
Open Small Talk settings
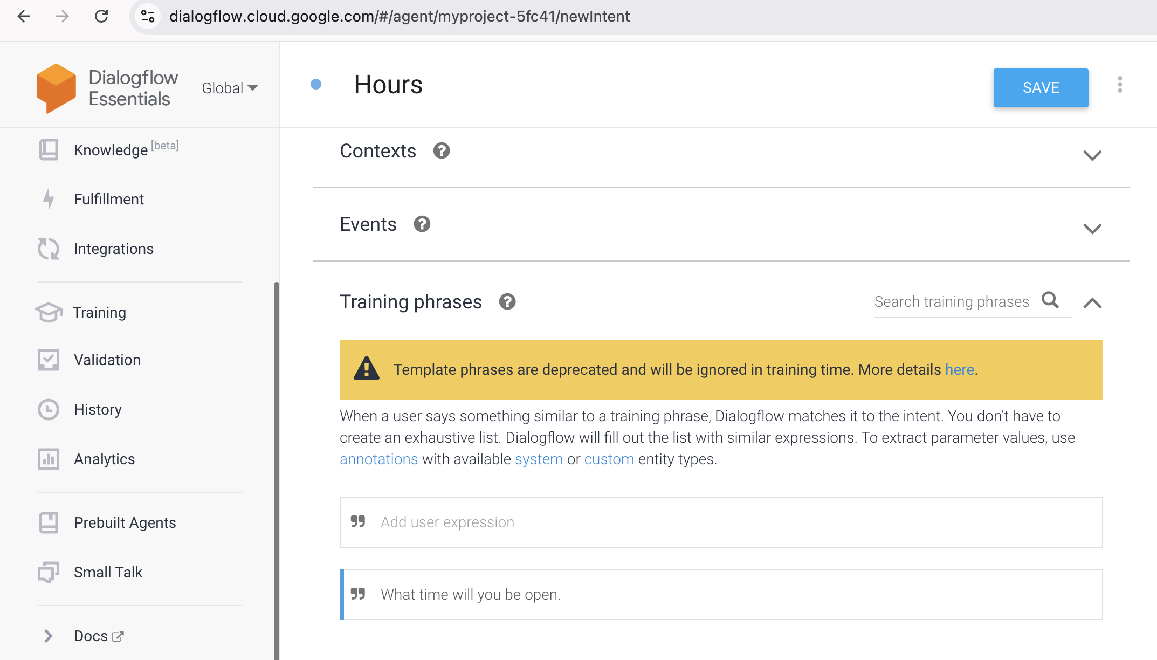(x=108, y=572)
